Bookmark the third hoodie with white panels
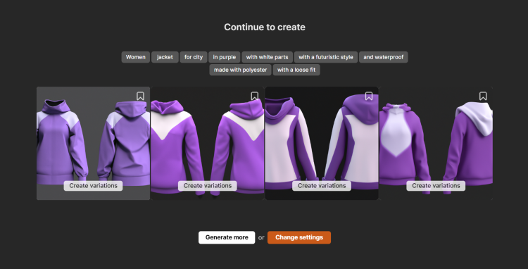528x269 pixels. point(369,96)
